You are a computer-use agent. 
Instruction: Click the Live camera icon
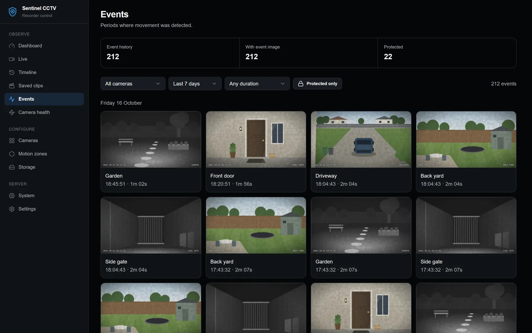tap(12, 59)
